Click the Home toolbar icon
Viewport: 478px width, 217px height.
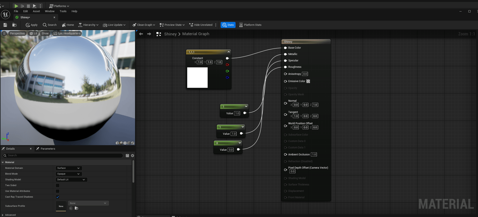pyautogui.click(x=68, y=25)
